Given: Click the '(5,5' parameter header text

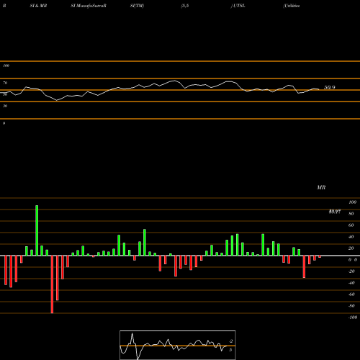Looking at the screenshot, I should point(185,6).
